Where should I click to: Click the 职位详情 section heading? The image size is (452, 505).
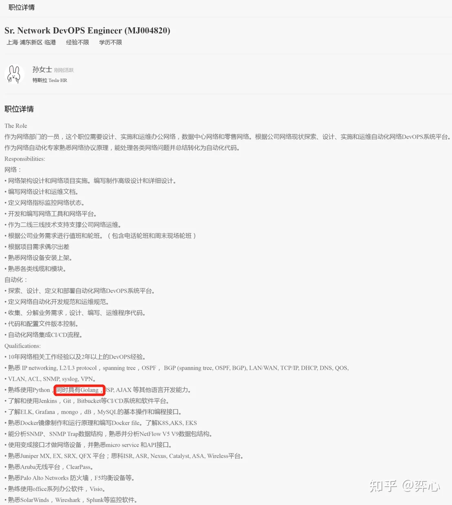click(19, 109)
